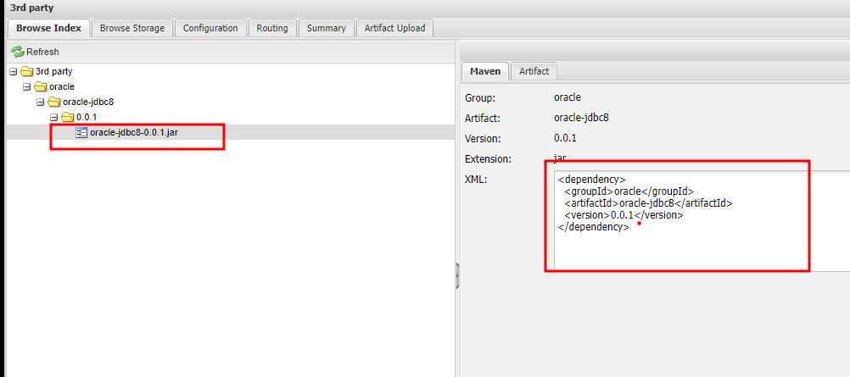
Task: Open the Browse Storage tab
Action: (x=132, y=28)
